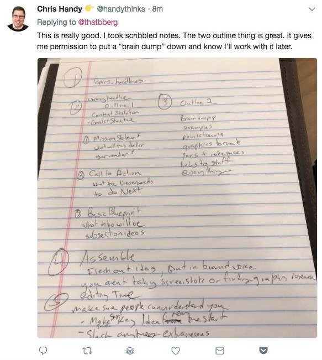The image size is (322, 360).
Task: Click the 'Call to Action' handwritten note
Action: point(115,173)
